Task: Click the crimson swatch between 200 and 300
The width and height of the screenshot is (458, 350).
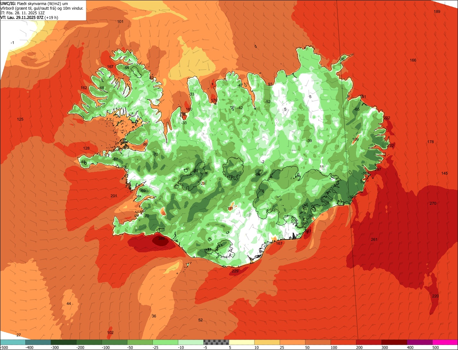Action: 369,342
